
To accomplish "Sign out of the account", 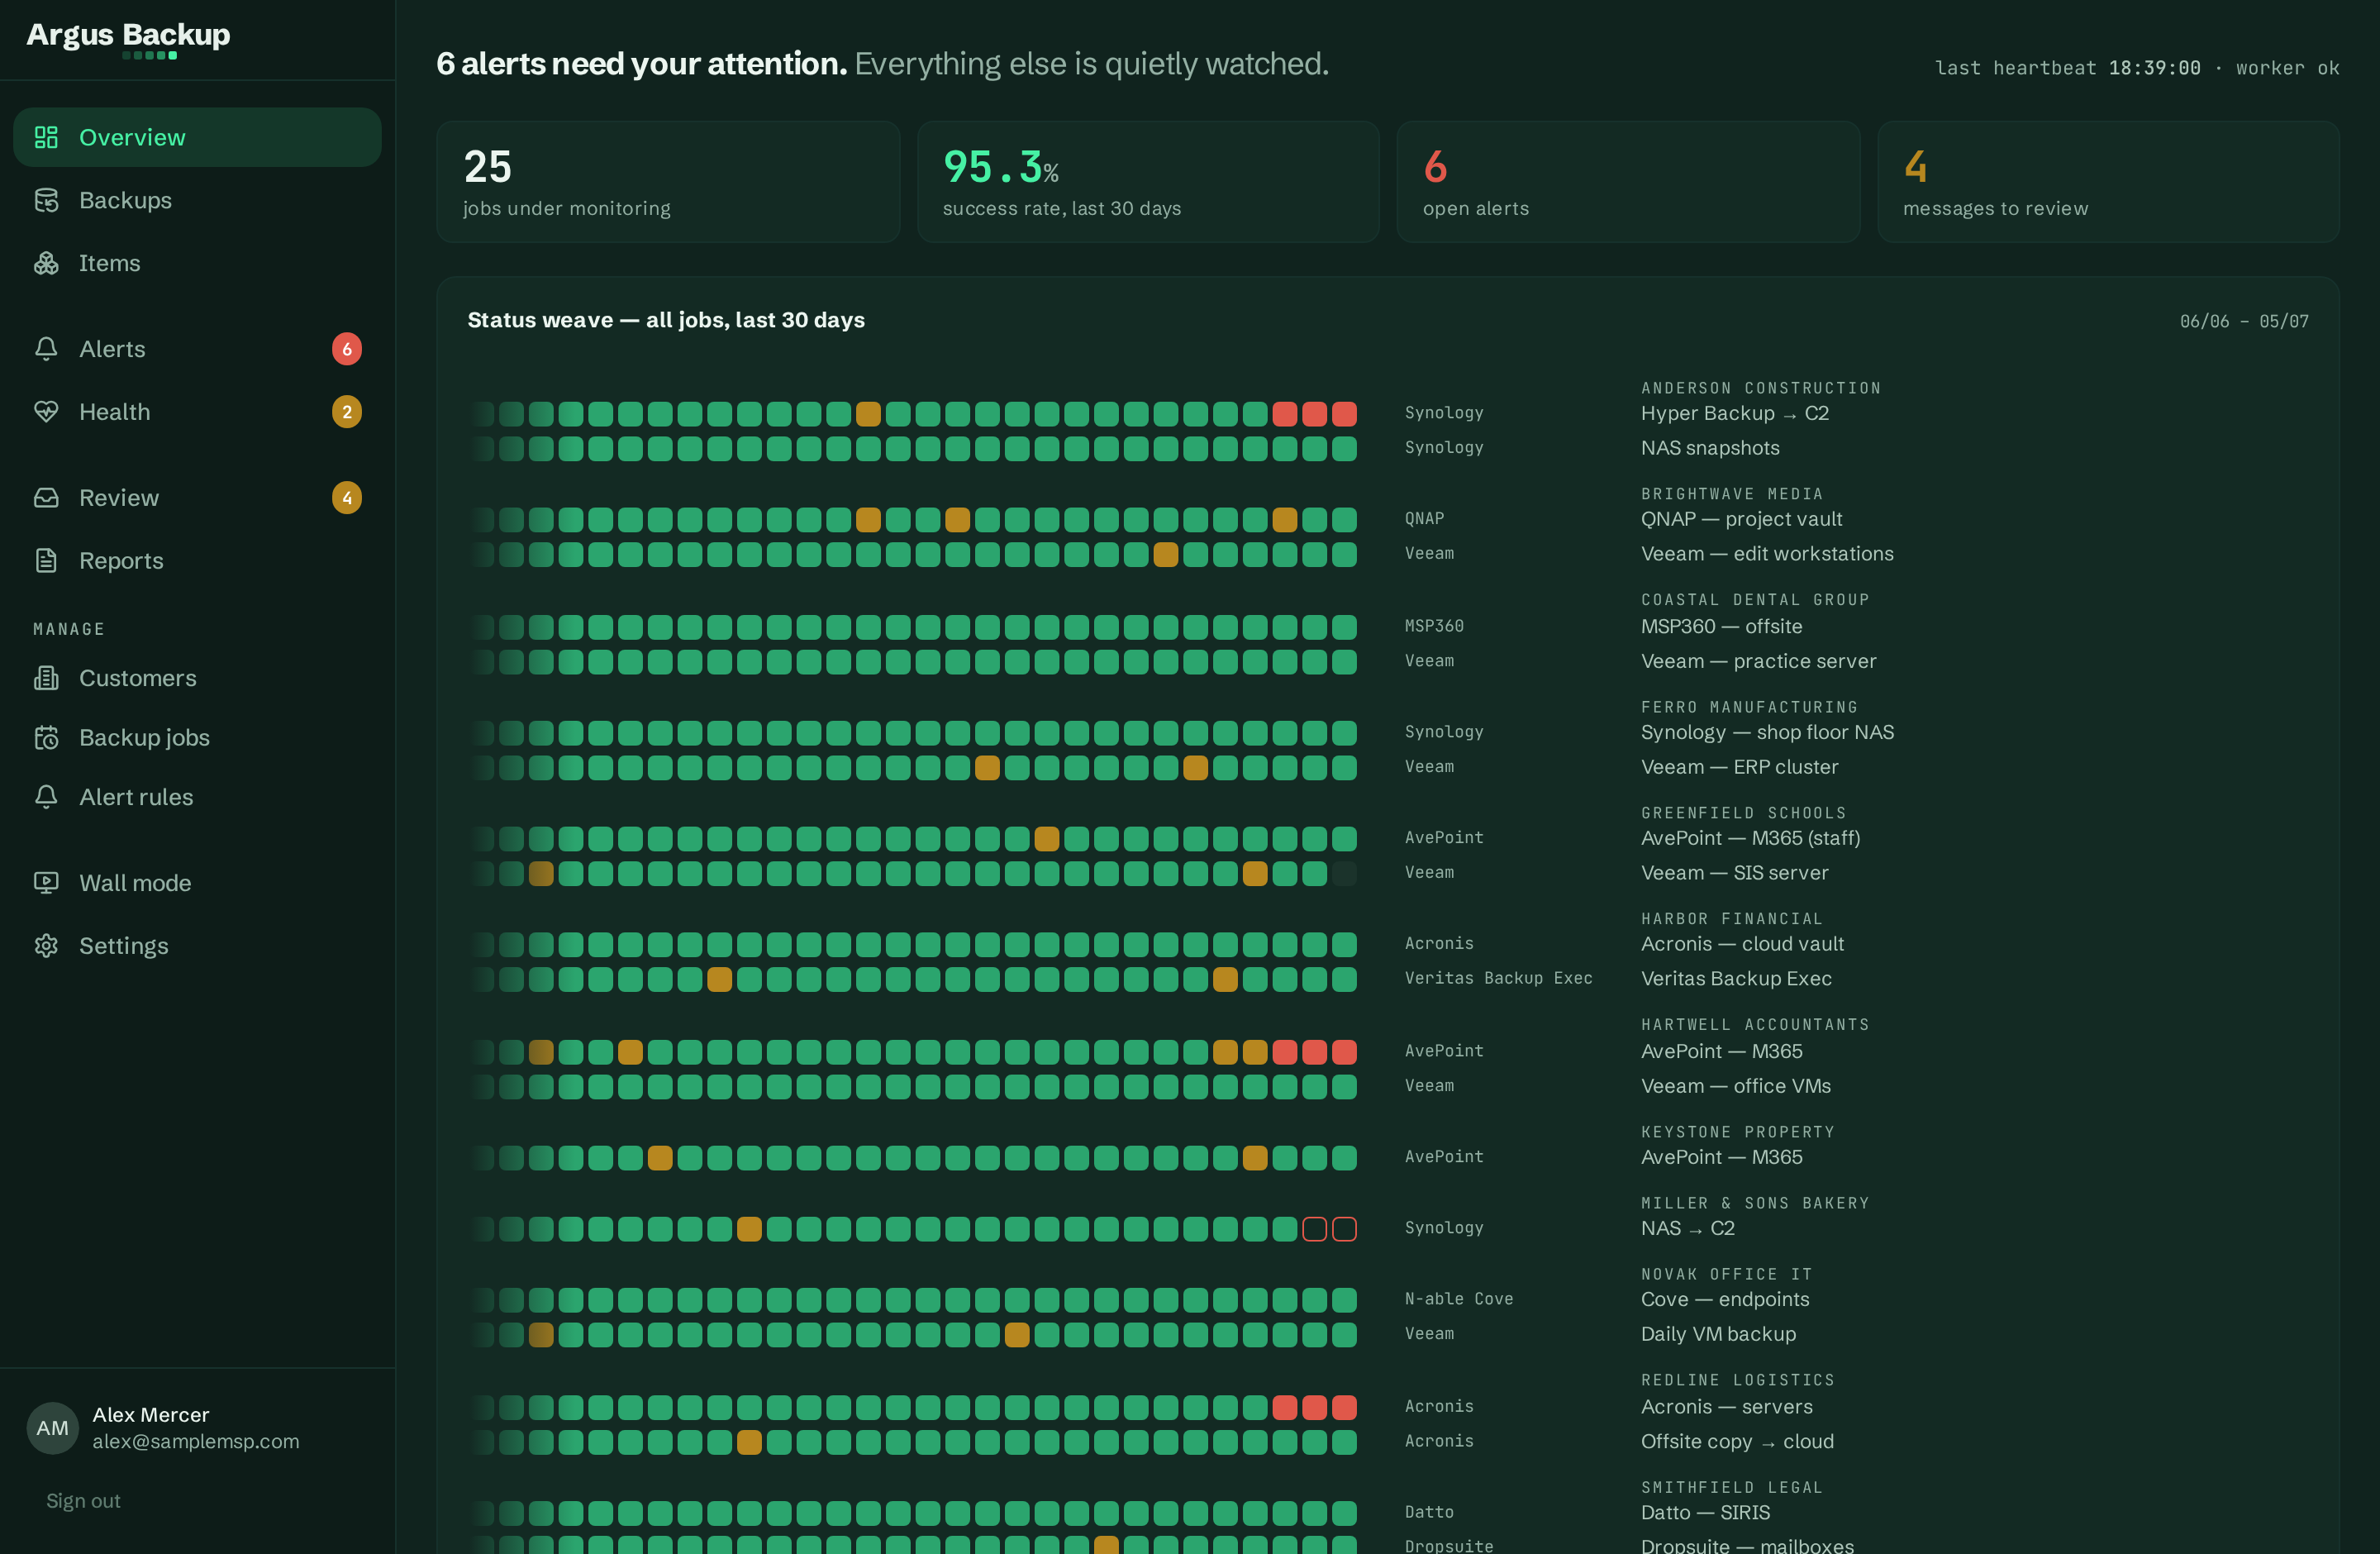I will click(x=83, y=1501).
